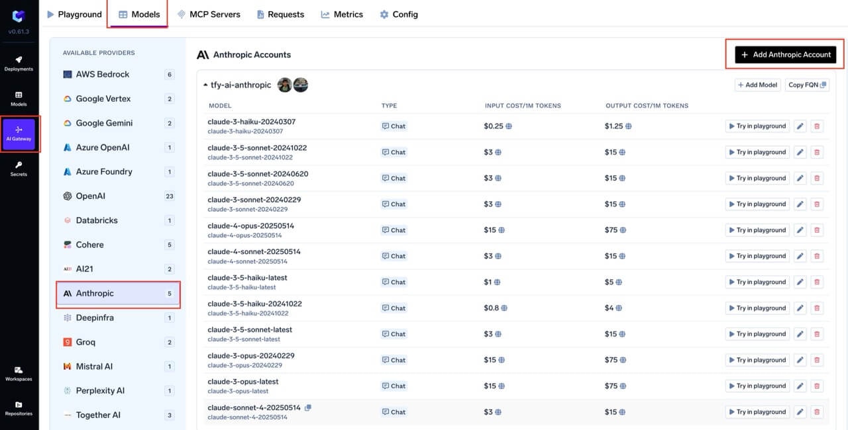Try claude-sonnet-4-20250514 in playground

tap(757, 411)
